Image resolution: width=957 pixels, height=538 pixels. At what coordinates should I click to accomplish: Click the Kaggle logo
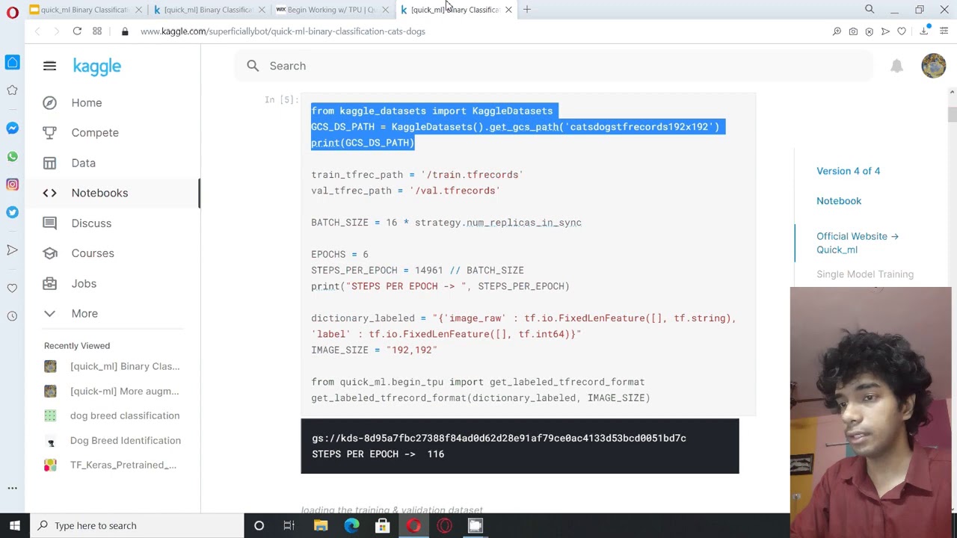(x=97, y=66)
